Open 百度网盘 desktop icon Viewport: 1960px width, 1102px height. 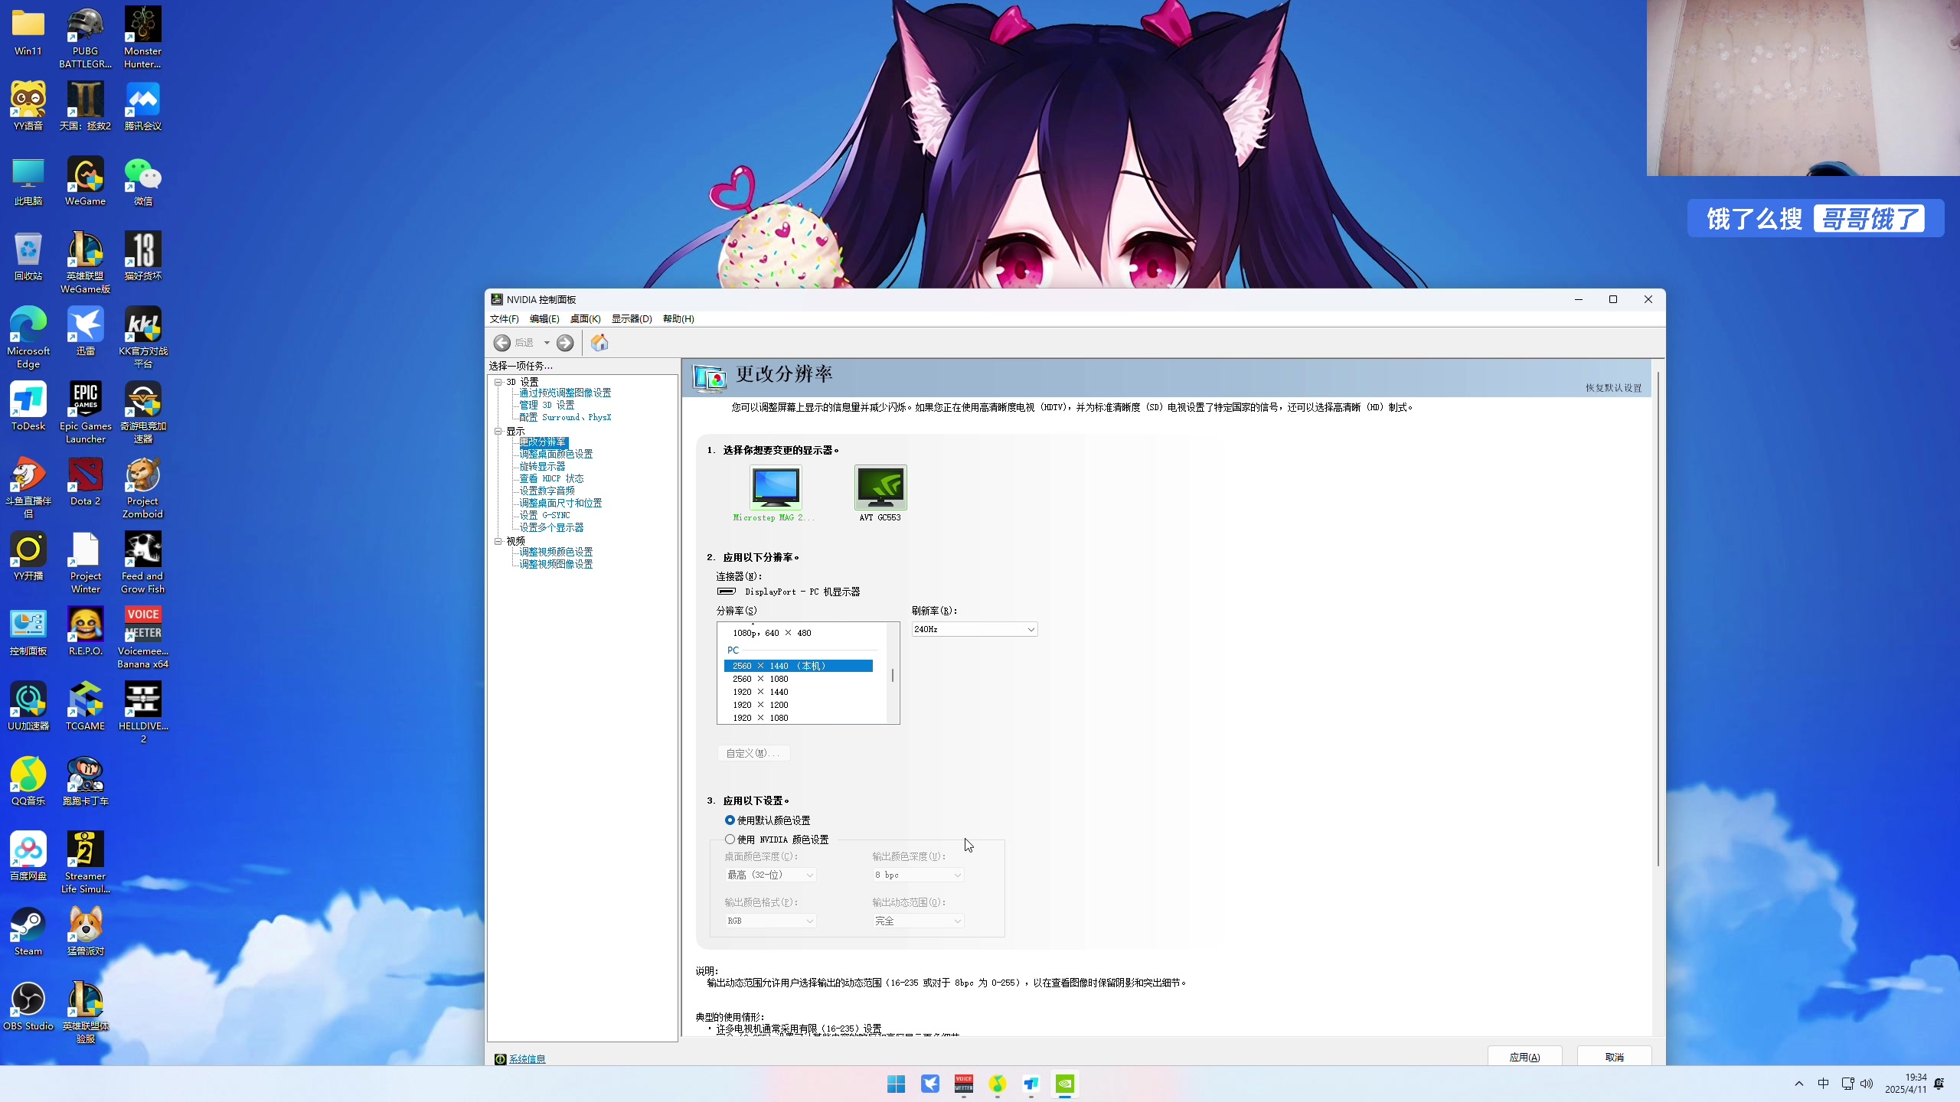pos(28,857)
